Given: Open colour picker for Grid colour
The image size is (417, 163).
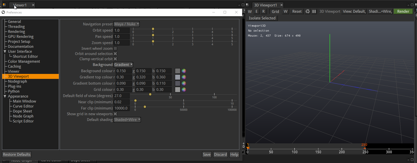Looking at the screenshot, I should pos(184,90).
